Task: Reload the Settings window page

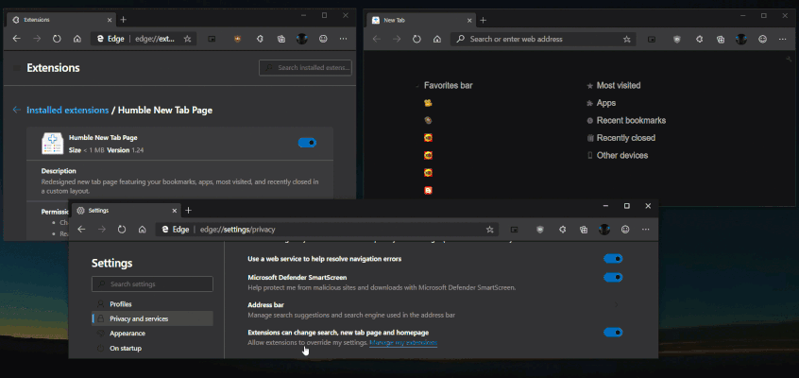Action: click(122, 230)
